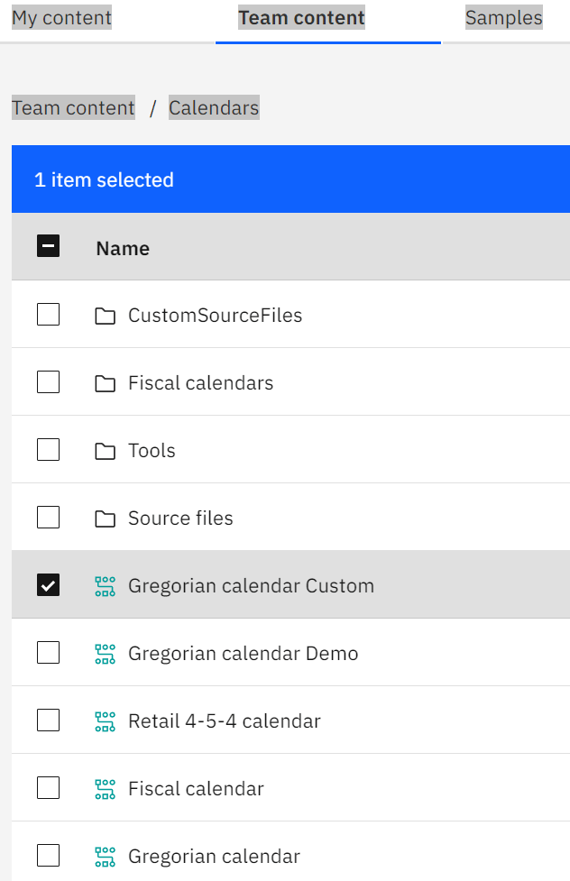Viewport: 570px width, 881px height.
Task: Click the Fiscal calendar data module icon
Action: point(106,787)
